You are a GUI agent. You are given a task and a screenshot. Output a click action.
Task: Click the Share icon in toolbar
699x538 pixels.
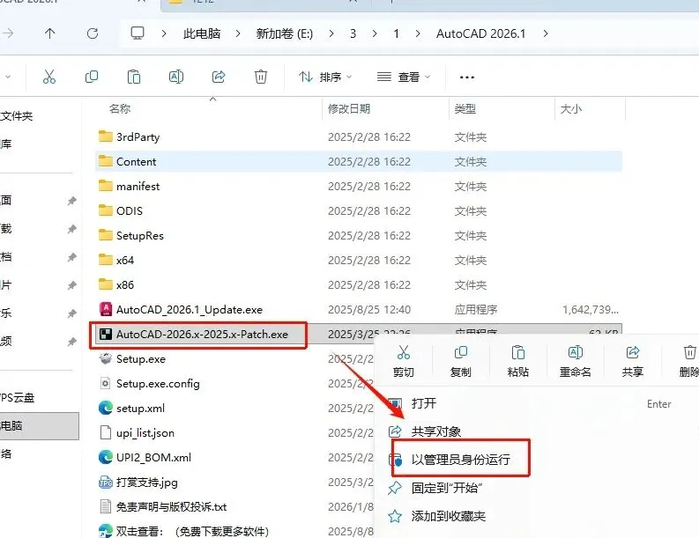pyautogui.click(x=219, y=77)
